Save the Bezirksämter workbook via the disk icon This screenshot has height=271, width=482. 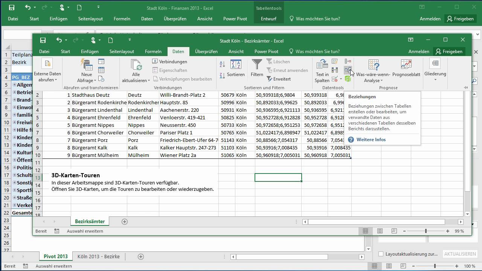click(x=43, y=40)
